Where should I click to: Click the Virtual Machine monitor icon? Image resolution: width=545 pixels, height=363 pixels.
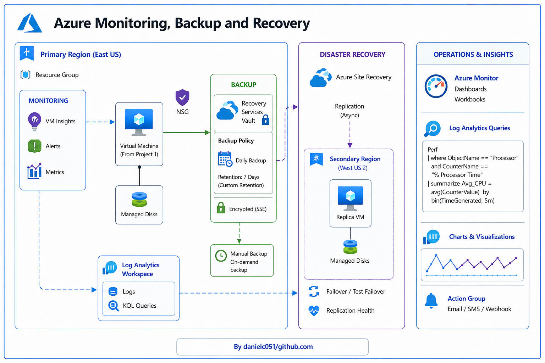pyautogui.click(x=139, y=122)
